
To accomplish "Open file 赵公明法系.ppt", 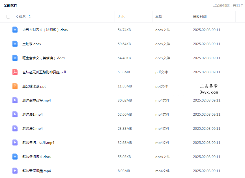I will pos(34,86).
